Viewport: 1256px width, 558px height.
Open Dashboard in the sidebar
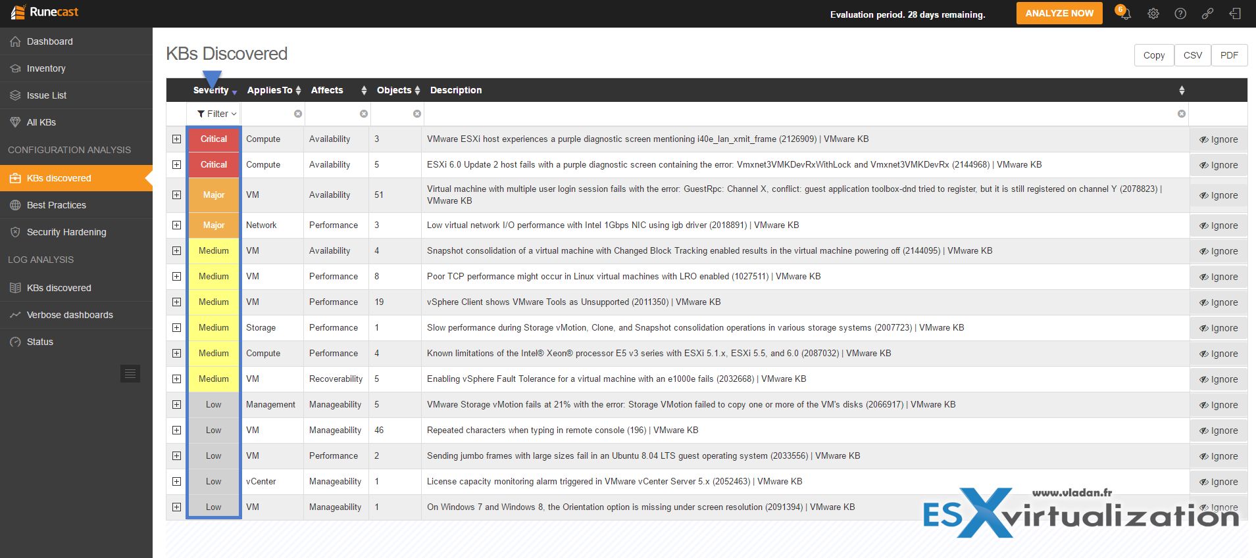coord(76,41)
